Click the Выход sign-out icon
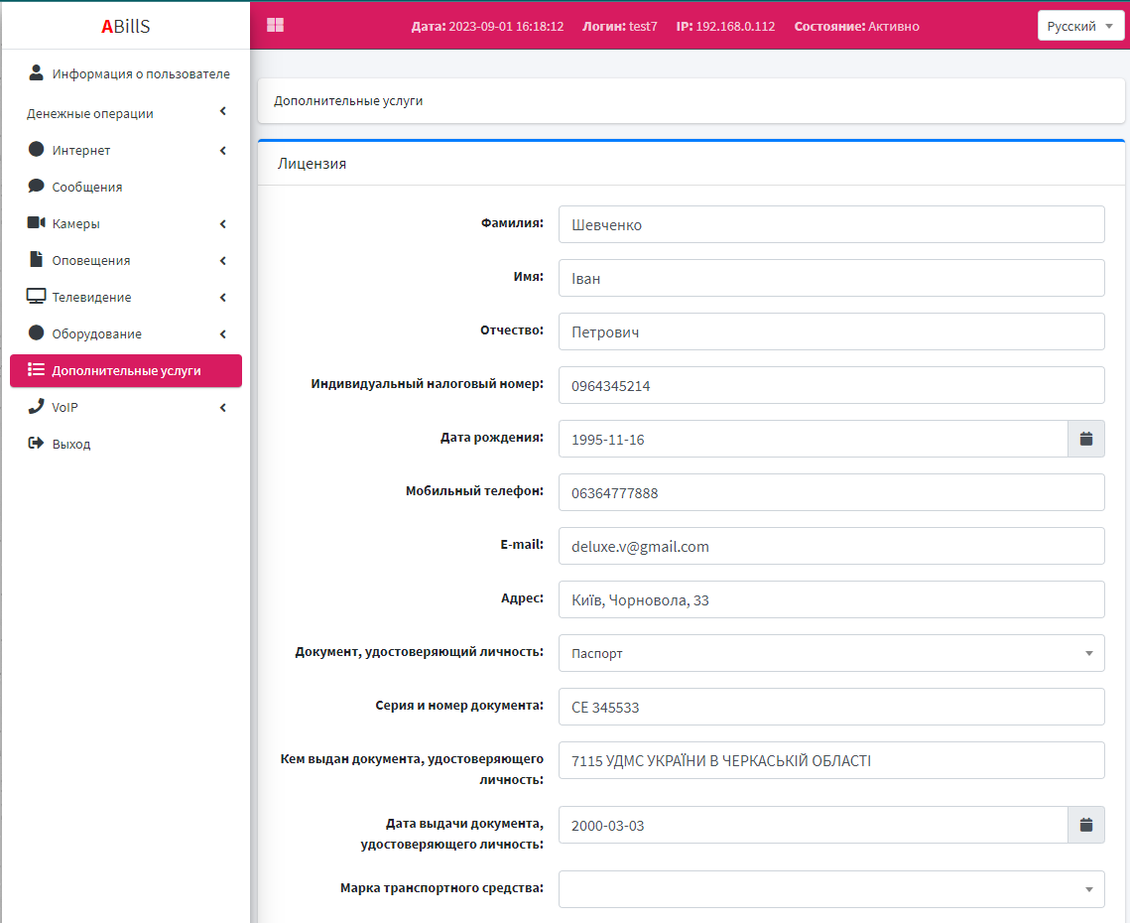The width and height of the screenshot is (1130, 923). 36,443
